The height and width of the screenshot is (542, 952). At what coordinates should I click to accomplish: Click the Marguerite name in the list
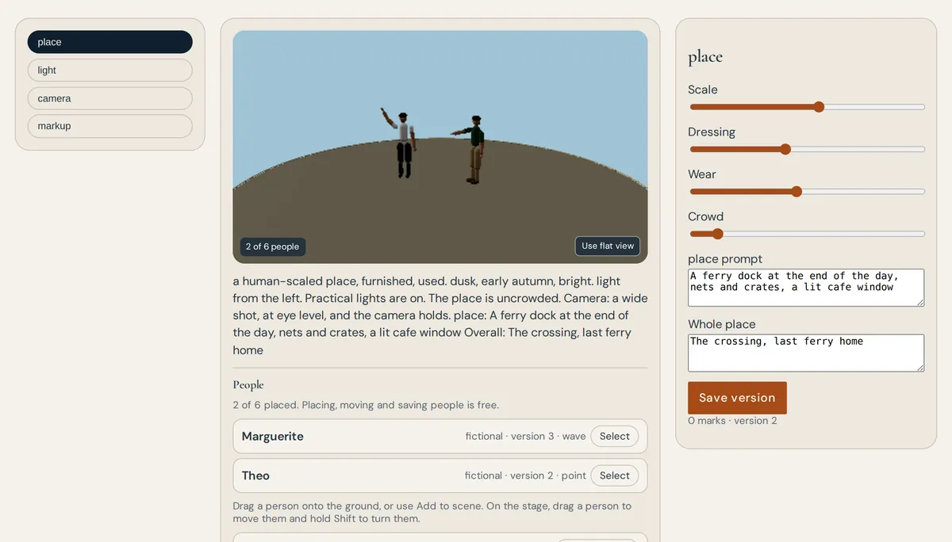(x=273, y=437)
